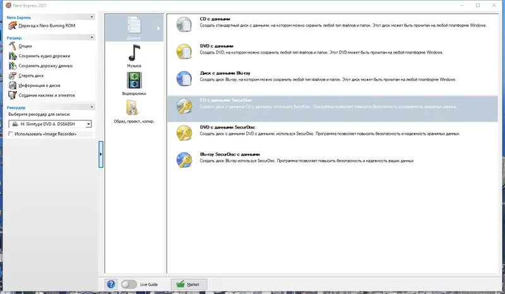Click the DVD с данными yellow disc icon
Viewport: 505px width, 294px height.
pyautogui.click(x=184, y=52)
